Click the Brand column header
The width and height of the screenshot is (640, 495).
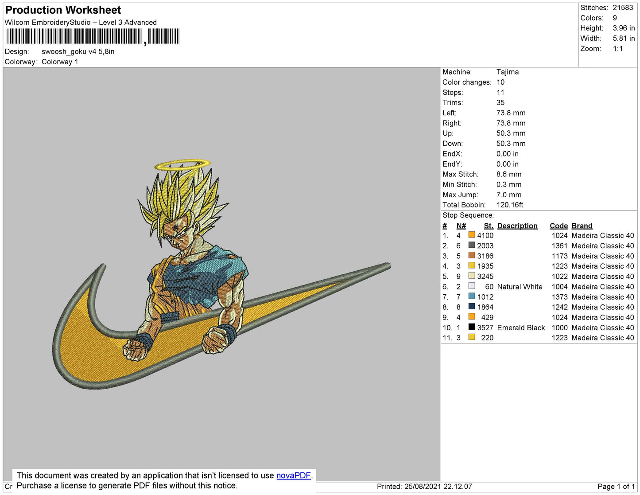click(582, 226)
